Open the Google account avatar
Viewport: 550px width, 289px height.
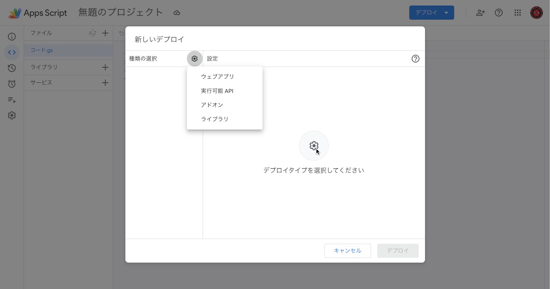pos(536,13)
